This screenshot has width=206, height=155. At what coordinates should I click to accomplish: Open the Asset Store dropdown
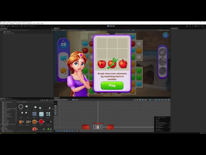click(x=16, y=26)
